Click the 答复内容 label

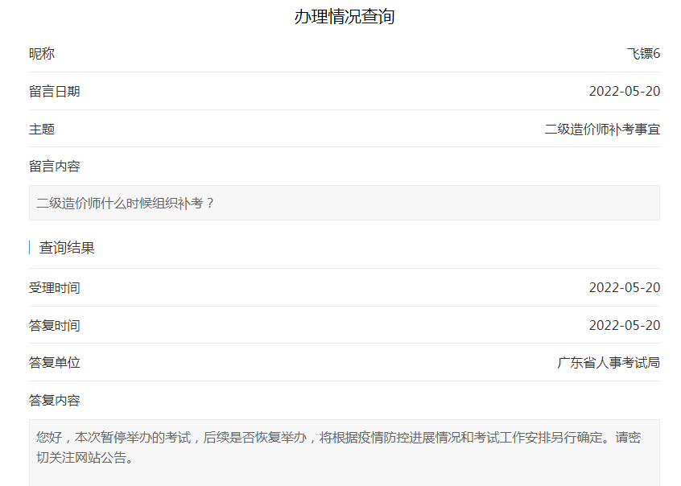[54, 400]
